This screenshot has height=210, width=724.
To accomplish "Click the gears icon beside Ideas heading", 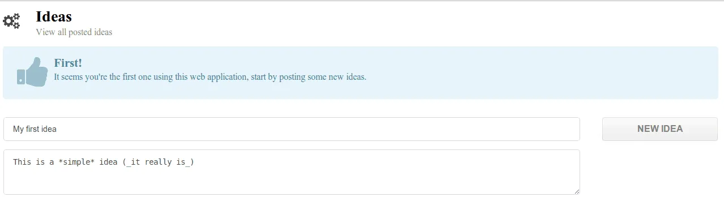I will tap(11, 22).
